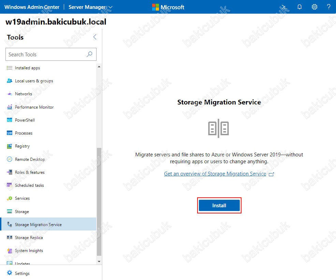Click the tools list scrollbar thumb

(99, 202)
